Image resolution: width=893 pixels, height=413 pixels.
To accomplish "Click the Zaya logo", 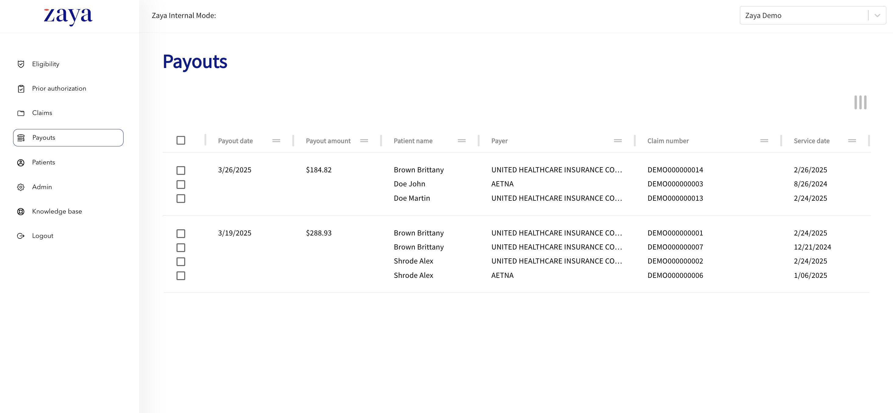I will click(x=68, y=16).
